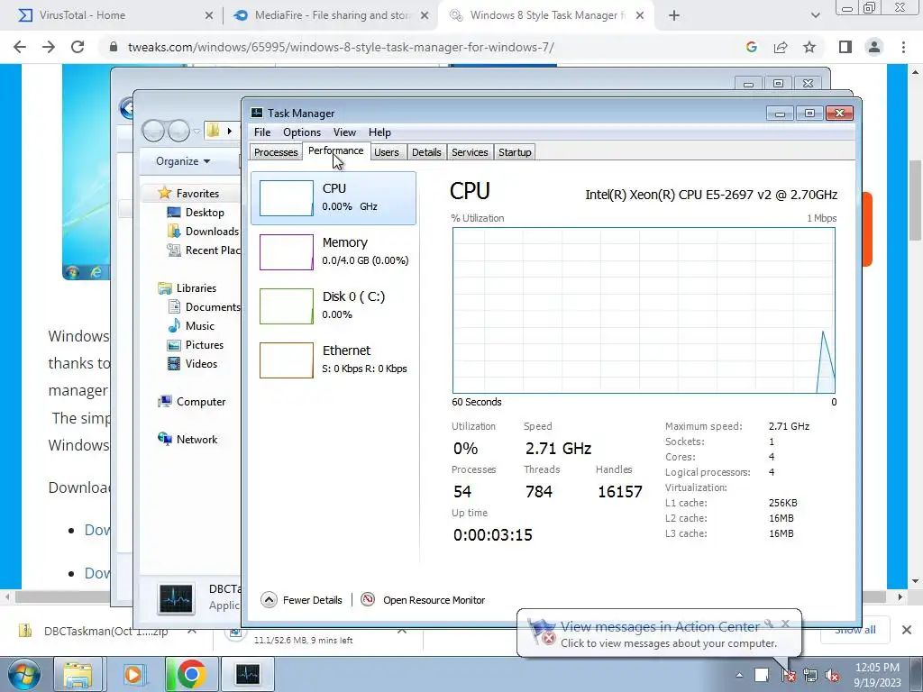Bookmark this page with star icon
The width and height of the screenshot is (923, 692).
click(809, 47)
